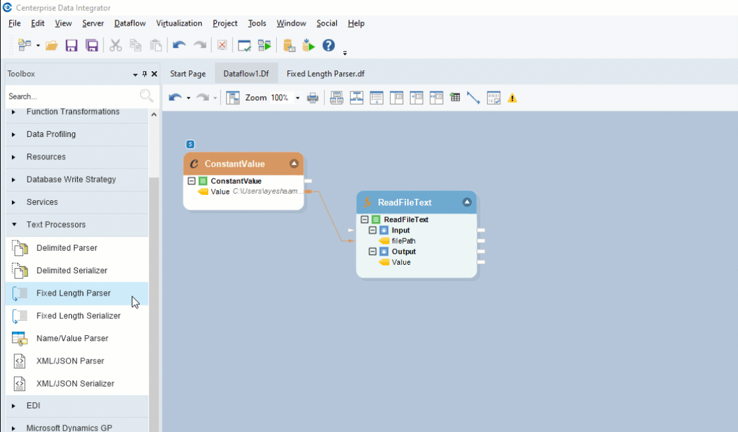
Task: Click the print icon in dataflow toolbar
Action: coord(313,98)
